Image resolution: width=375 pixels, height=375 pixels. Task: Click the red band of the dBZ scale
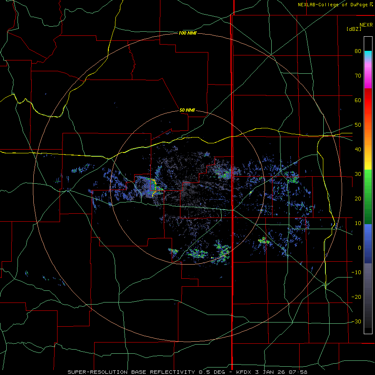pos(368,100)
